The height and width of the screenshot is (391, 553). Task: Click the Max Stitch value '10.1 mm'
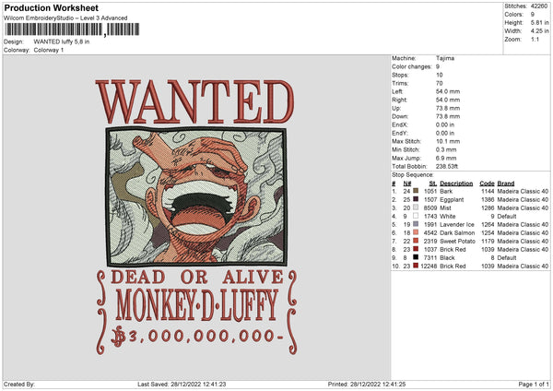click(x=448, y=141)
